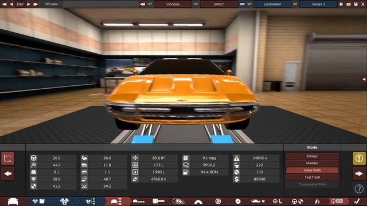367x206 pixels.
Task: Open trim body selection step
Action: coord(116,201)
